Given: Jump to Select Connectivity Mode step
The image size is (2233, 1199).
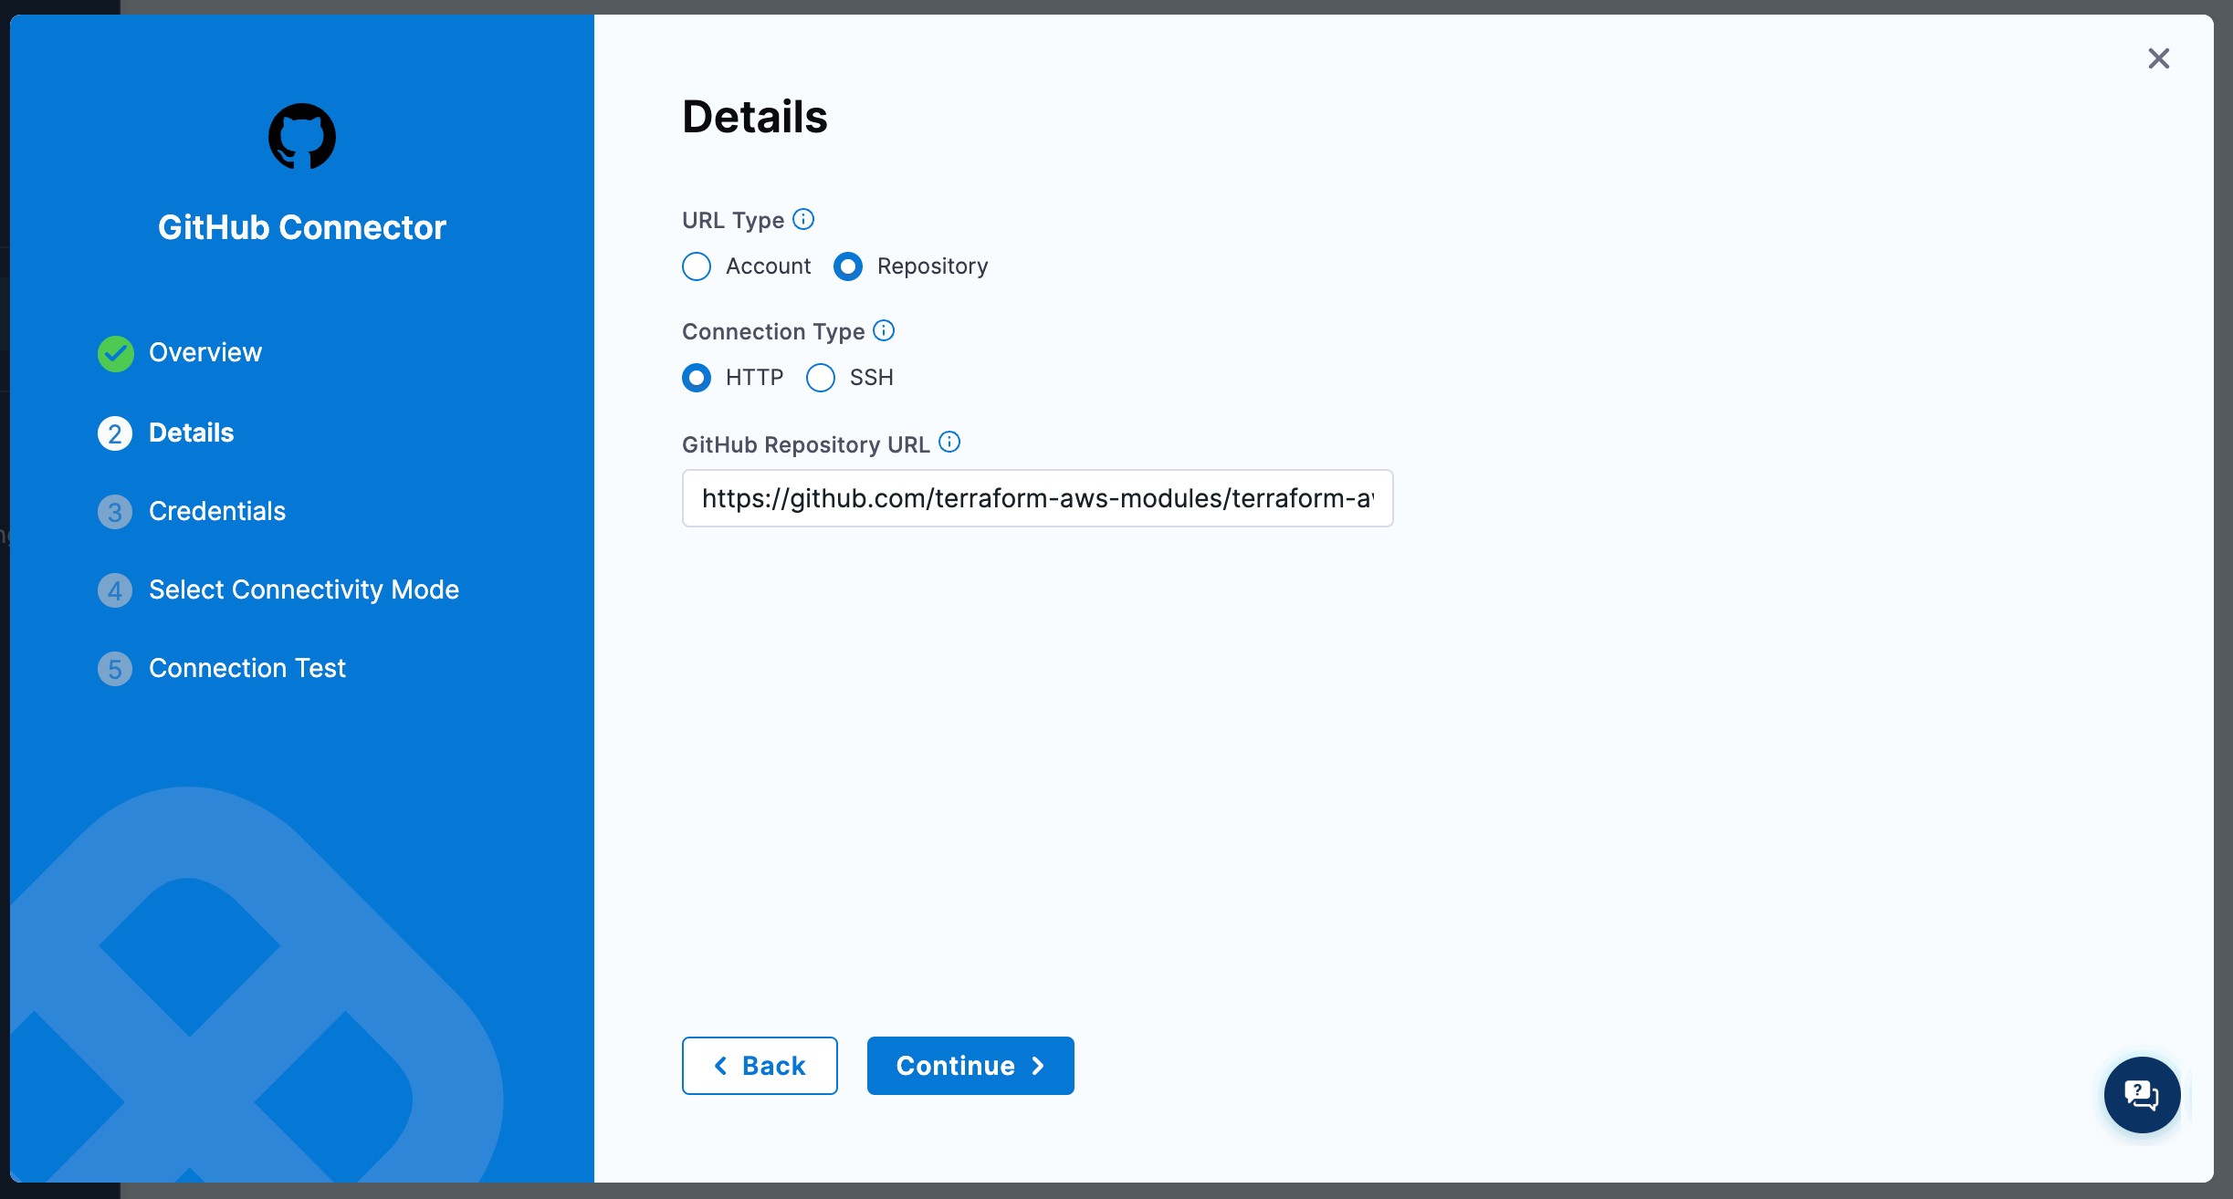Looking at the screenshot, I should point(304,590).
